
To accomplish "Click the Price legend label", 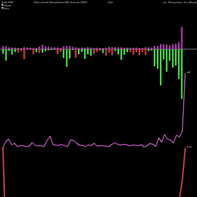I will 6,9.
